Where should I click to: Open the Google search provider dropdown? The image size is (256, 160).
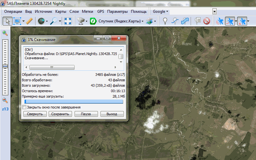161,12
